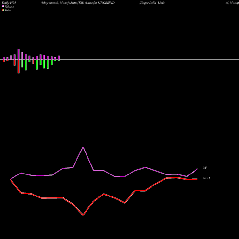The image size is (239, 239).
Task: Click the 0M volume value label
Action: click(x=205, y=168)
